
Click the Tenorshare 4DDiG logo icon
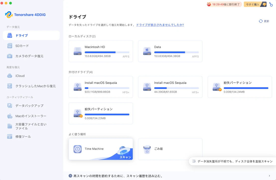[x=9, y=15]
